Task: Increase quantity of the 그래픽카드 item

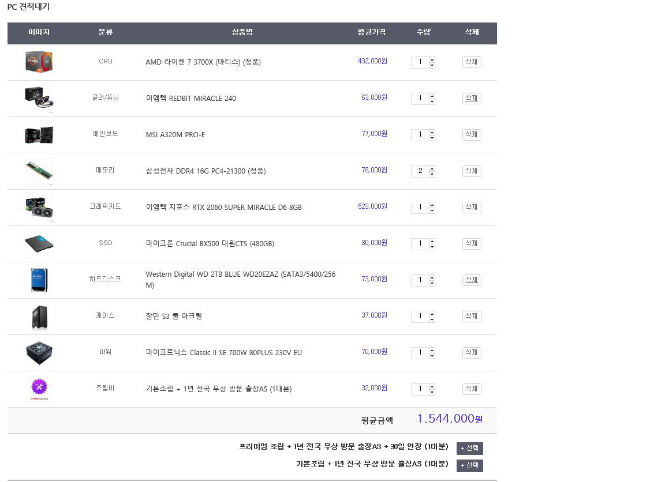Action: pyautogui.click(x=432, y=205)
